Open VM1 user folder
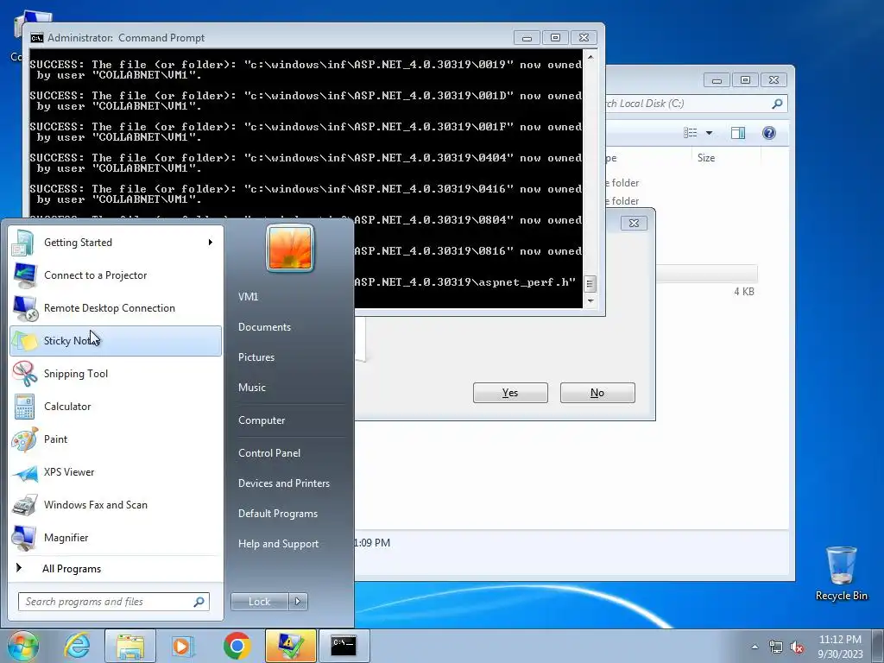The height and width of the screenshot is (663, 884). pos(248,297)
